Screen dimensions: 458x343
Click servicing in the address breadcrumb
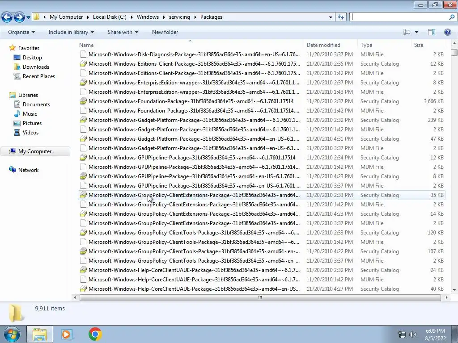pyautogui.click(x=179, y=17)
